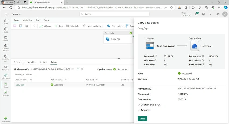This screenshot has width=229, height=124.
Task: Sort by Activity status column
Action: [66, 80]
